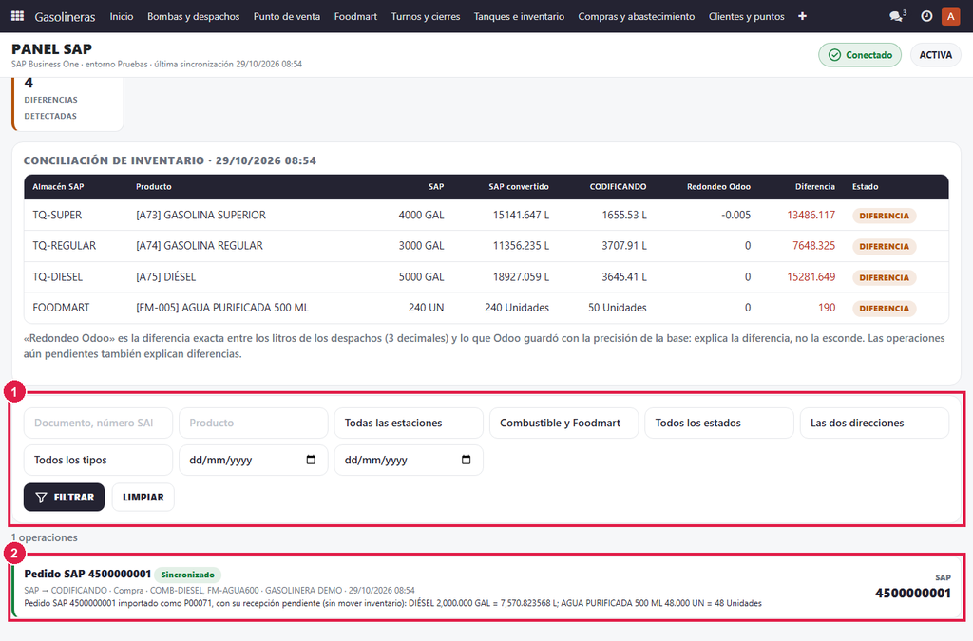Select the FOODMART warehouse cell
Screen dimensions: 973x641
pos(61,308)
